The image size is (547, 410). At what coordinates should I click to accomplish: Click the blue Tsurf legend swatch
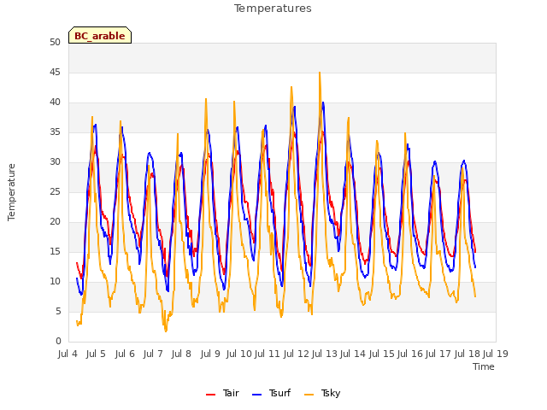pyautogui.click(x=256, y=395)
